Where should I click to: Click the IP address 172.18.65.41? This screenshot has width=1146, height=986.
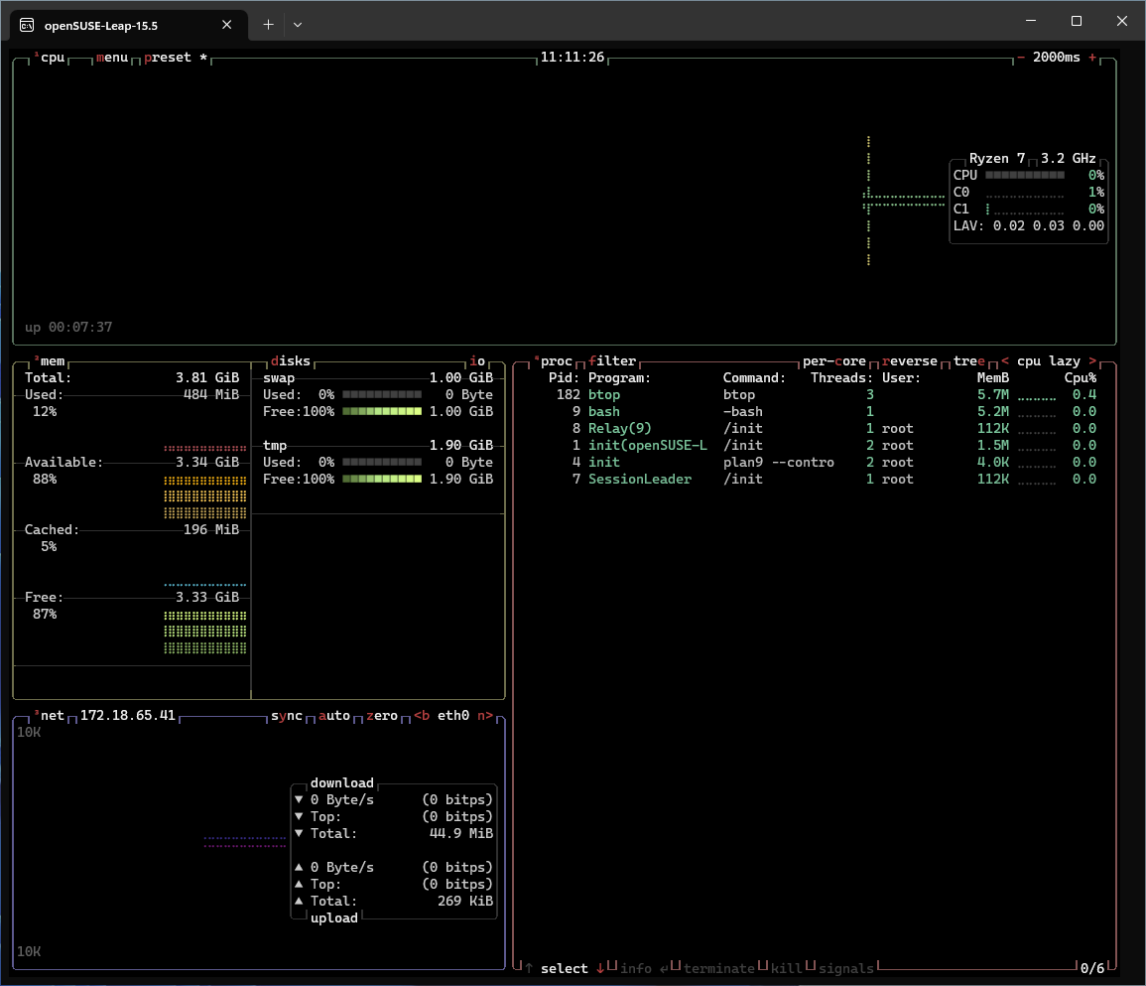tap(128, 715)
